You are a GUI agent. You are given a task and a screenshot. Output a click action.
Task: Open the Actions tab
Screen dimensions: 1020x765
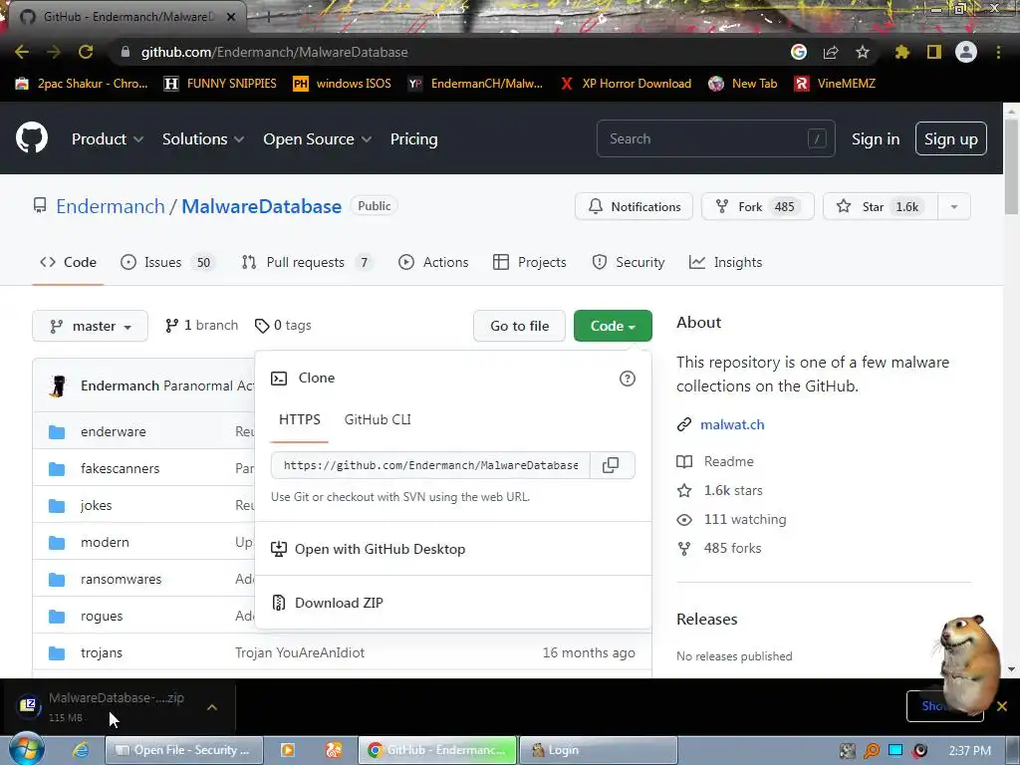(x=433, y=262)
